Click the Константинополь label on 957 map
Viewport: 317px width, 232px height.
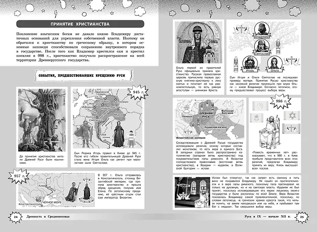[29, 204]
